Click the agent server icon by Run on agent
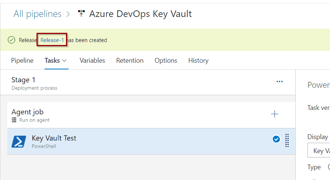Image resolution: width=330 pixels, height=180 pixels. pos(14,120)
